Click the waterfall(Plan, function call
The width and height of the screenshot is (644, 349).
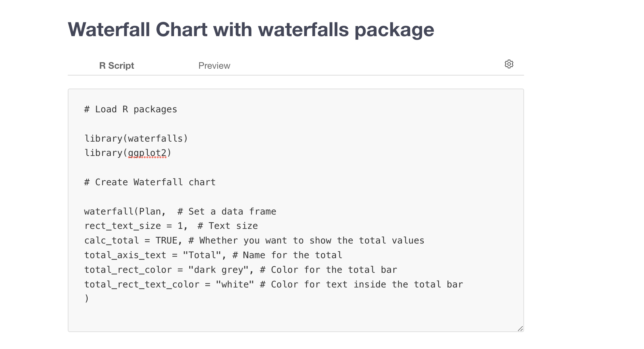(125, 212)
